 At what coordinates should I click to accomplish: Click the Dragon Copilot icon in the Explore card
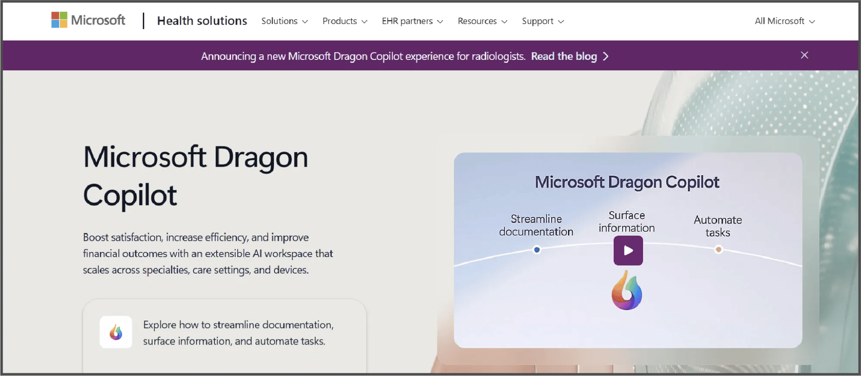[x=116, y=332]
